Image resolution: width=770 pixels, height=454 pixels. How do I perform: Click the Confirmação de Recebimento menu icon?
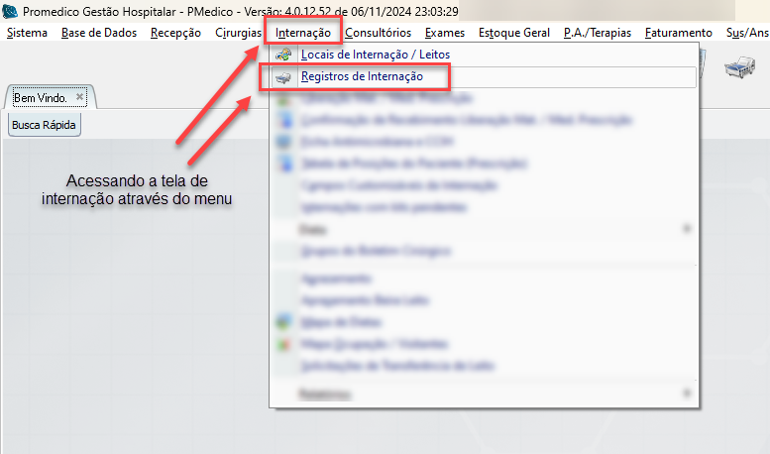tap(284, 120)
